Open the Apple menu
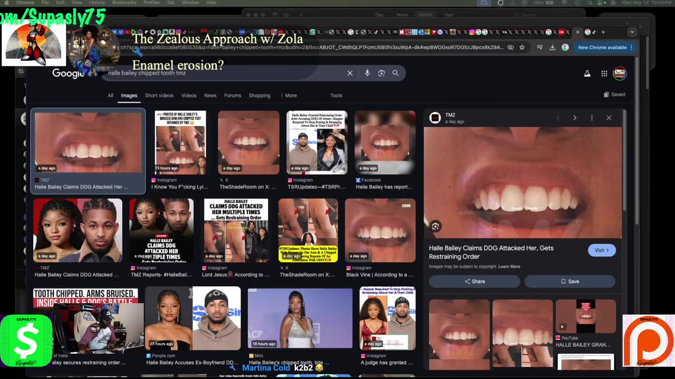675x379 pixels. click(x=6, y=3)
